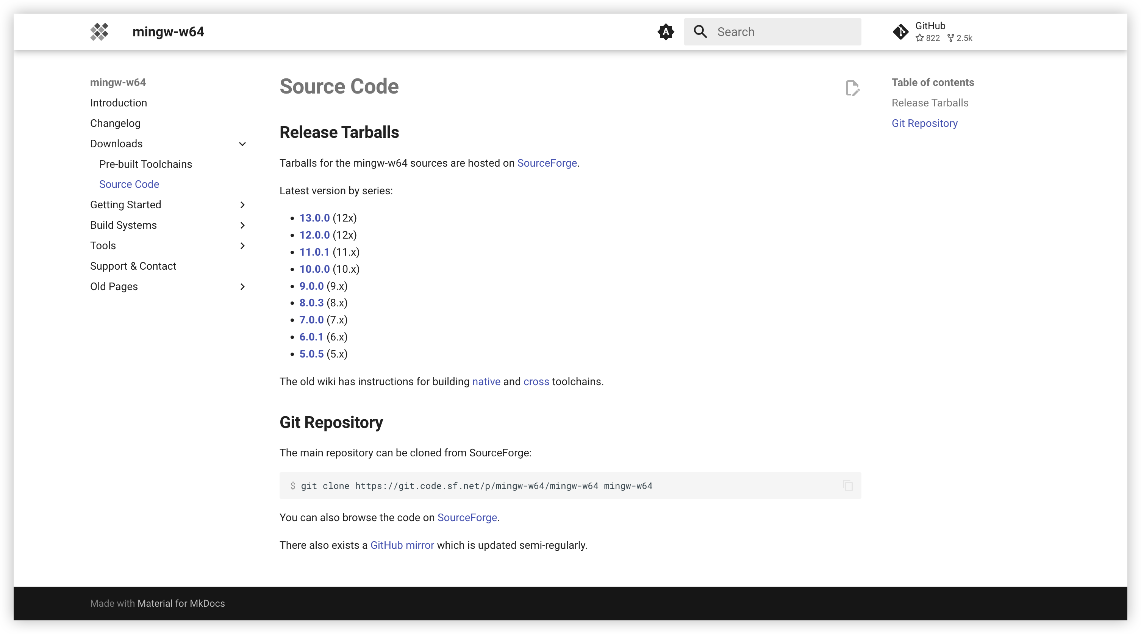Image resolution: width=1141 pixels, height=634 pixels.
Task: Expand the Old Pages section
Action: 242,287
